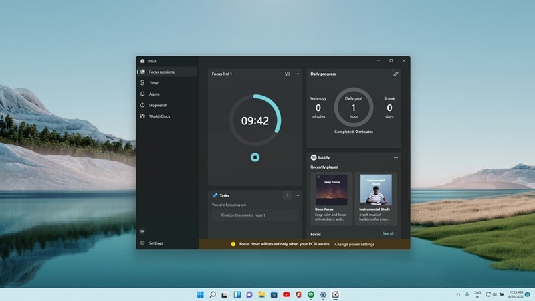Open Task View from taskbar
This screenshot has height=301, width=535.
pyautogui.click(x=225, y=294)
